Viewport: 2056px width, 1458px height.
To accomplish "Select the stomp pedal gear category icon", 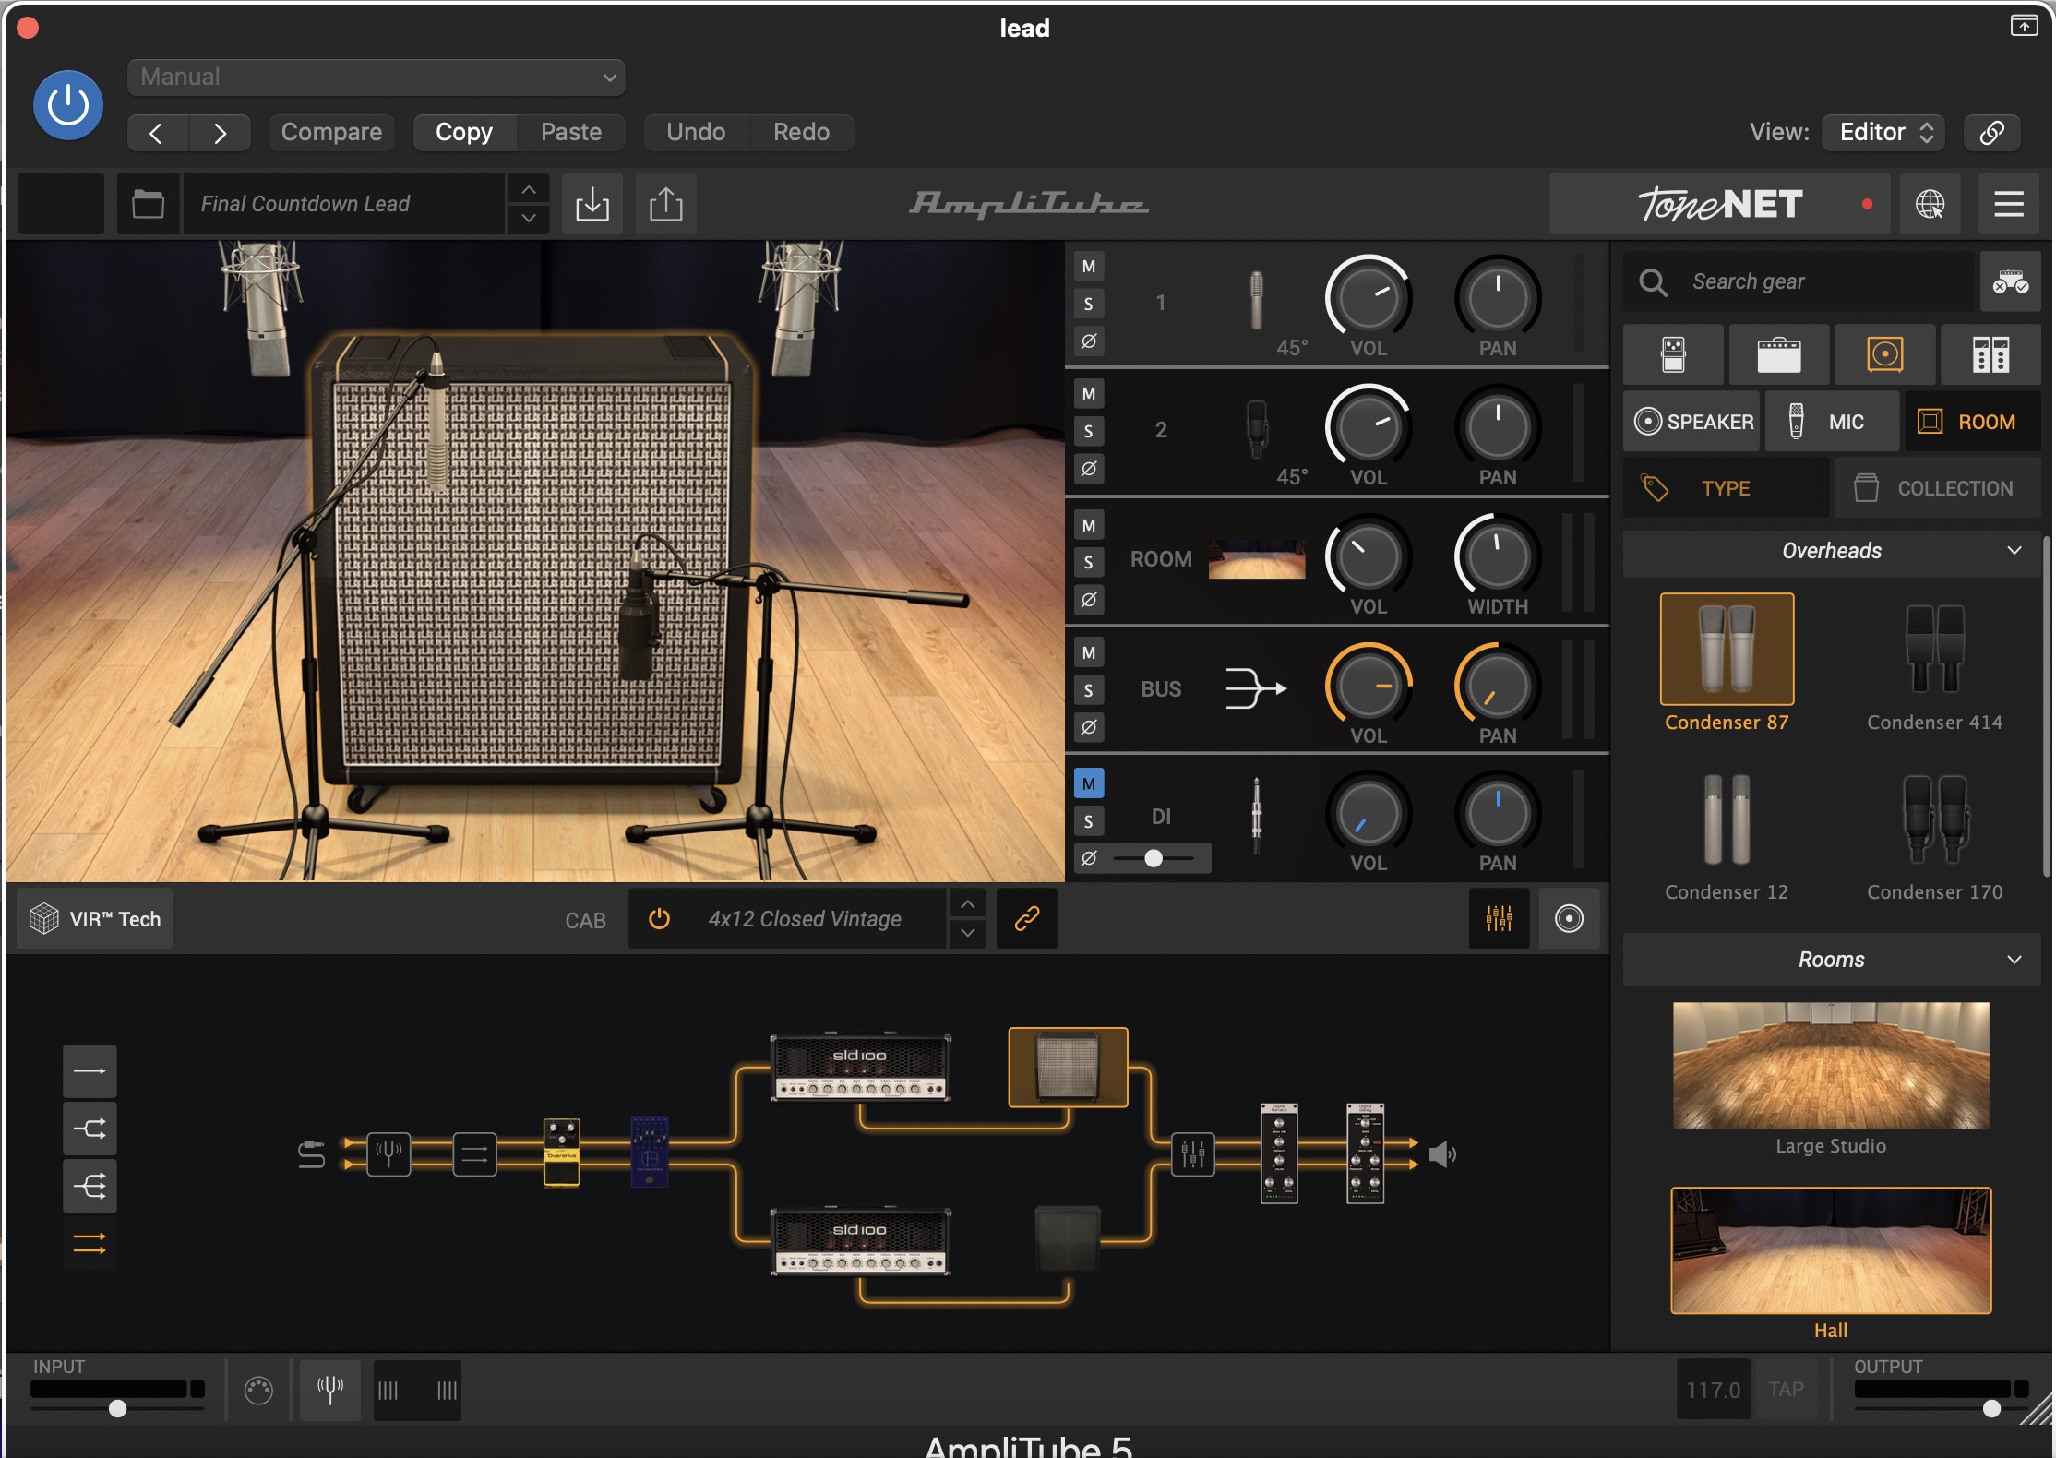I will pos(1673,354).
